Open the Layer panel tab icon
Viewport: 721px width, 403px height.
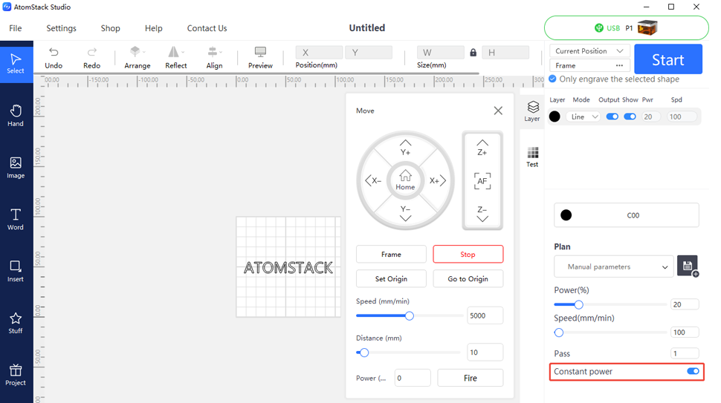tap(532, 111)
